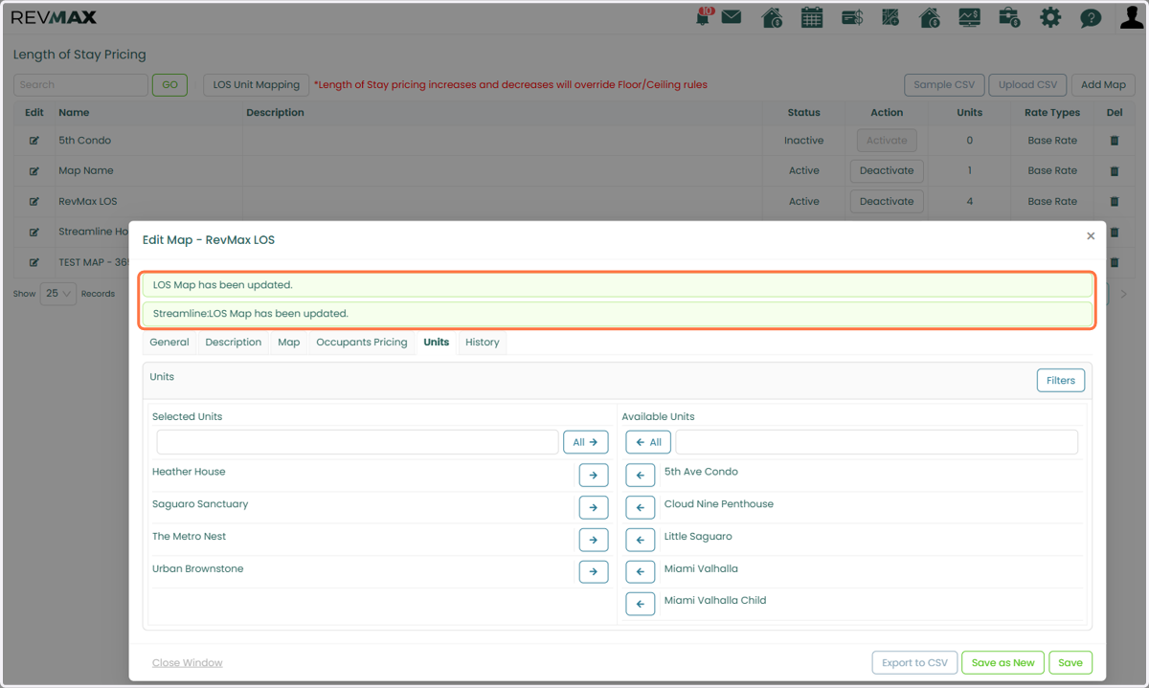
Task: Open the envelope messages icon
Action: coord(732,17)
